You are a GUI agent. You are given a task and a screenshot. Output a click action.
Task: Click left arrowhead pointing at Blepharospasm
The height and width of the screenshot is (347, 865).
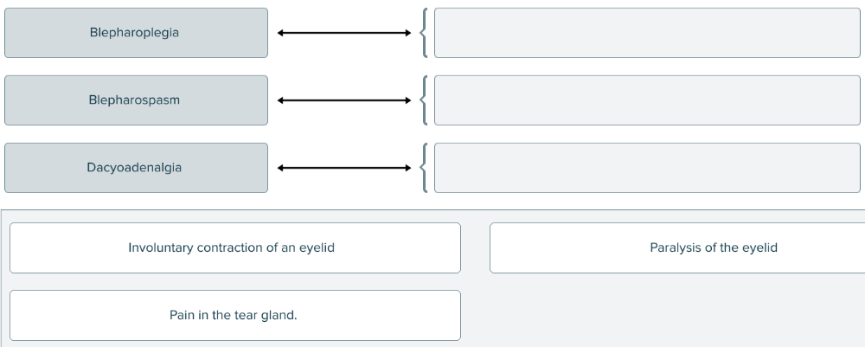(x=281, y=100)
